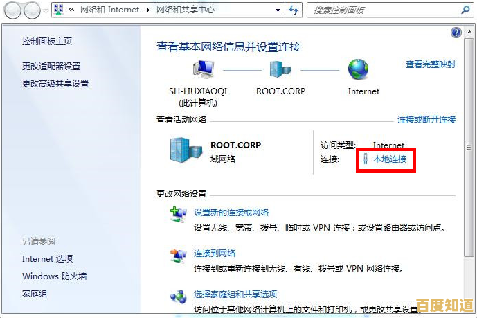Click the 查看基本网络信息并设置连接 heading
The height and width of the screenshot is (318, 477).
(228, 47)
